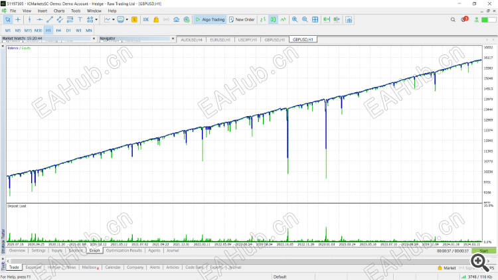The height and width of the screenshot is (280, 498).
Task: Select the equidistant channel tool
Action: point(60,20)
